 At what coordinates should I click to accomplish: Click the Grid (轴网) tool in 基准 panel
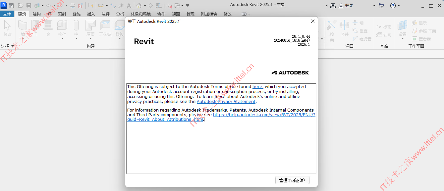pos(384,35)
